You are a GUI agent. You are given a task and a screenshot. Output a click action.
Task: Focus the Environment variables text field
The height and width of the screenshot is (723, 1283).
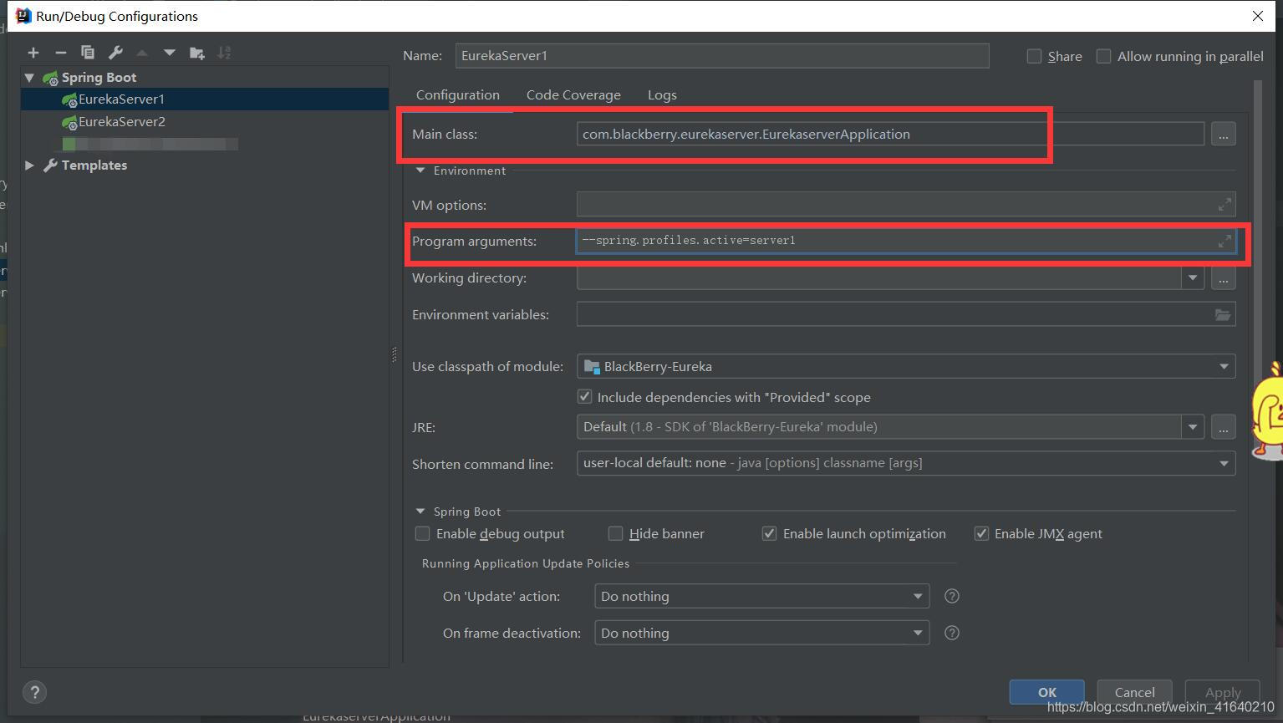pyautogui.click(x=906, y=314)
